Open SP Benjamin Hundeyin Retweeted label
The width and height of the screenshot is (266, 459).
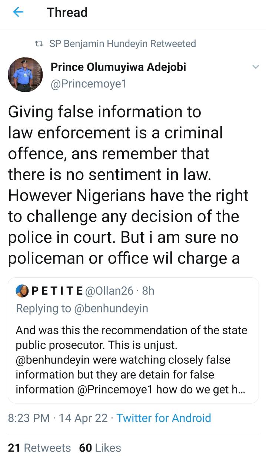[x=123, y=44]
